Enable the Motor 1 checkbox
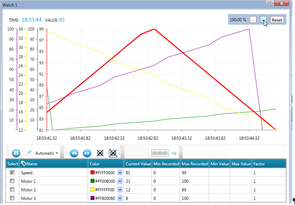This screenshot has width=295, height=205. tap(12, 181)
